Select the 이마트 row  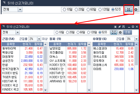(113, 69)
